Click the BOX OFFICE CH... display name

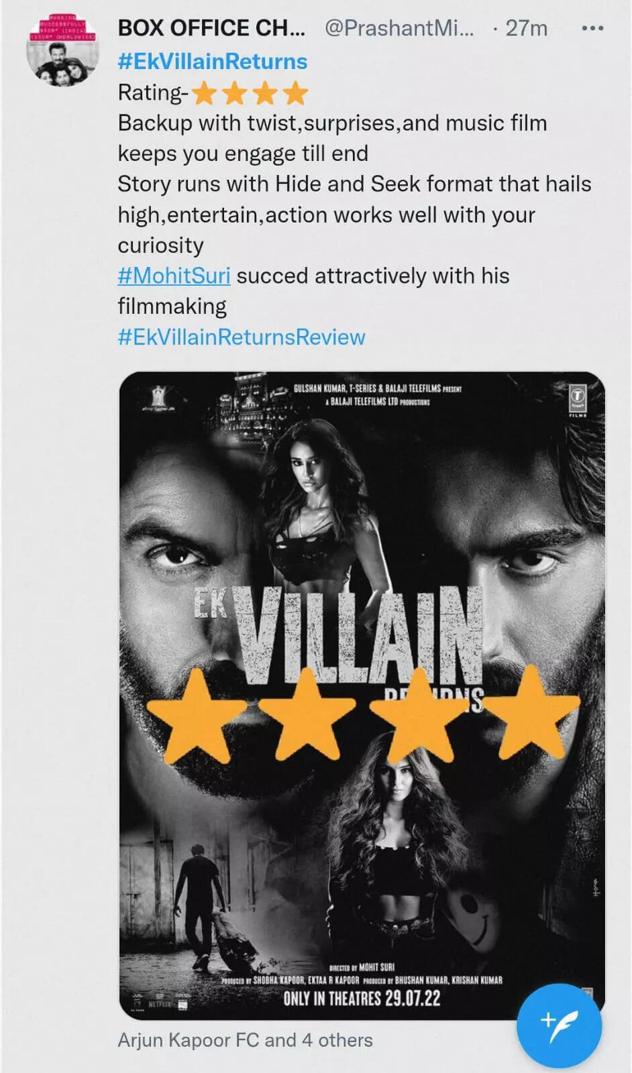211,28
